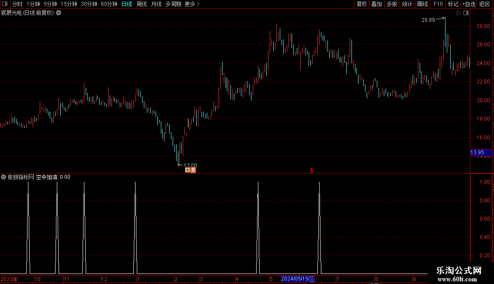
Task: Select the 15分钟 period tab
Action: [x=69, y=4]
